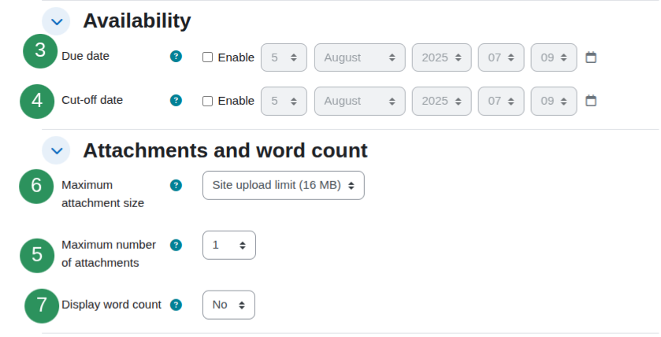Image resolution: width=661 pixels, height=337 pixels.
Task: Click the green step 7 marker
Action: [42, 306]
